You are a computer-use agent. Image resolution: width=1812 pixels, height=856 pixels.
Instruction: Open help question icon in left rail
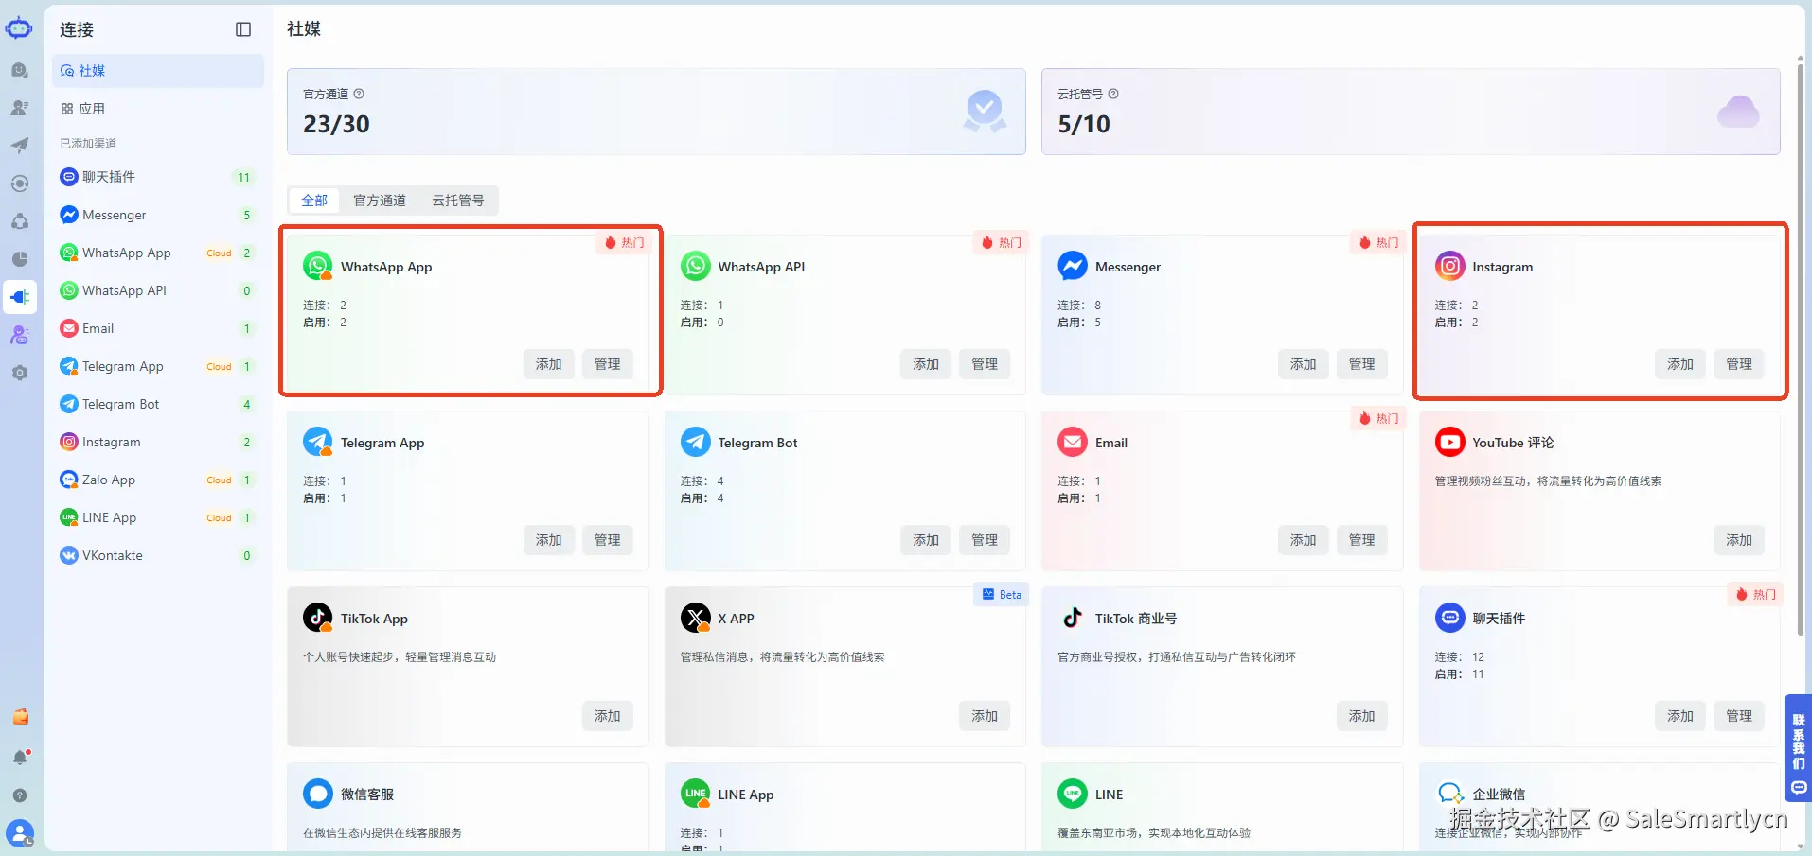pos(20,795)
